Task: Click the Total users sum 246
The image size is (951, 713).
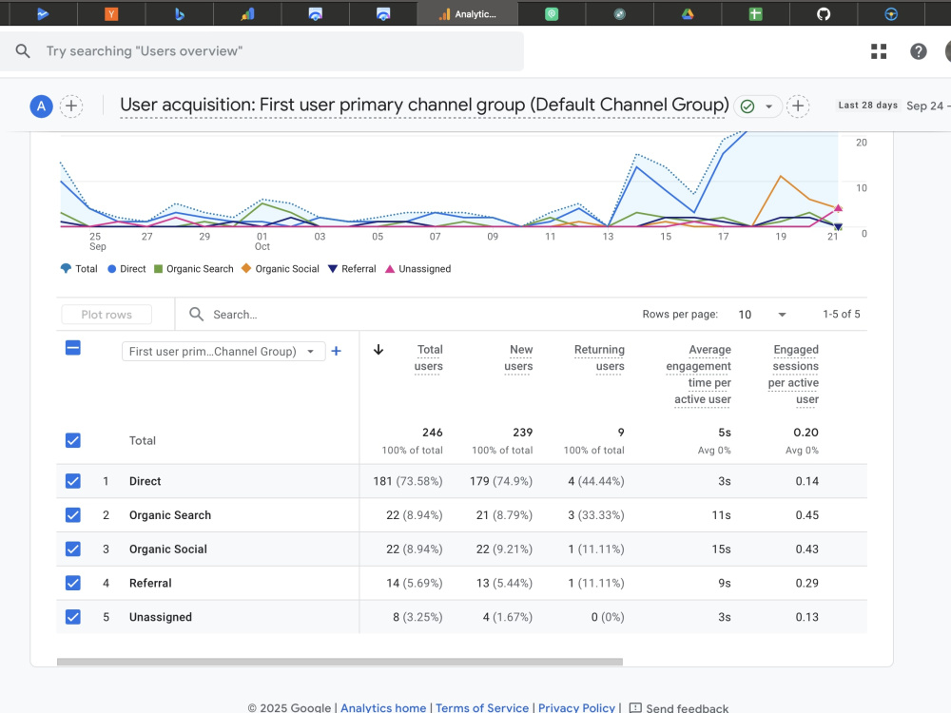Action: click(433, 433)
